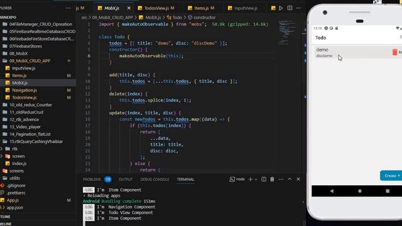Kill the terminal with trash icon
Image resolution: width=402 pixels, height=226 pixels.
(x=272, y=180)
